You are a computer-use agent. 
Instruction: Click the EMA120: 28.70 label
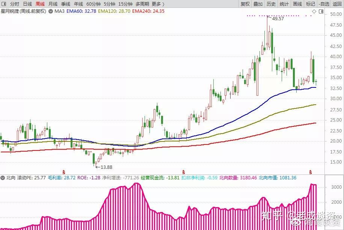114,11
